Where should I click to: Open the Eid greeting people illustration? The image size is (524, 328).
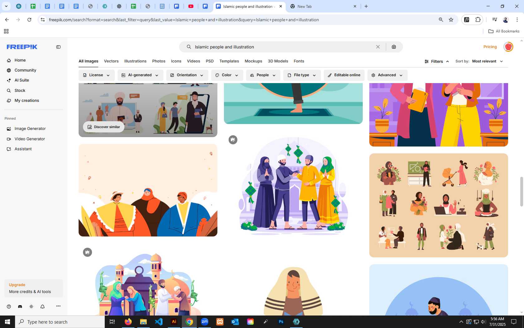tap(293, 186)
